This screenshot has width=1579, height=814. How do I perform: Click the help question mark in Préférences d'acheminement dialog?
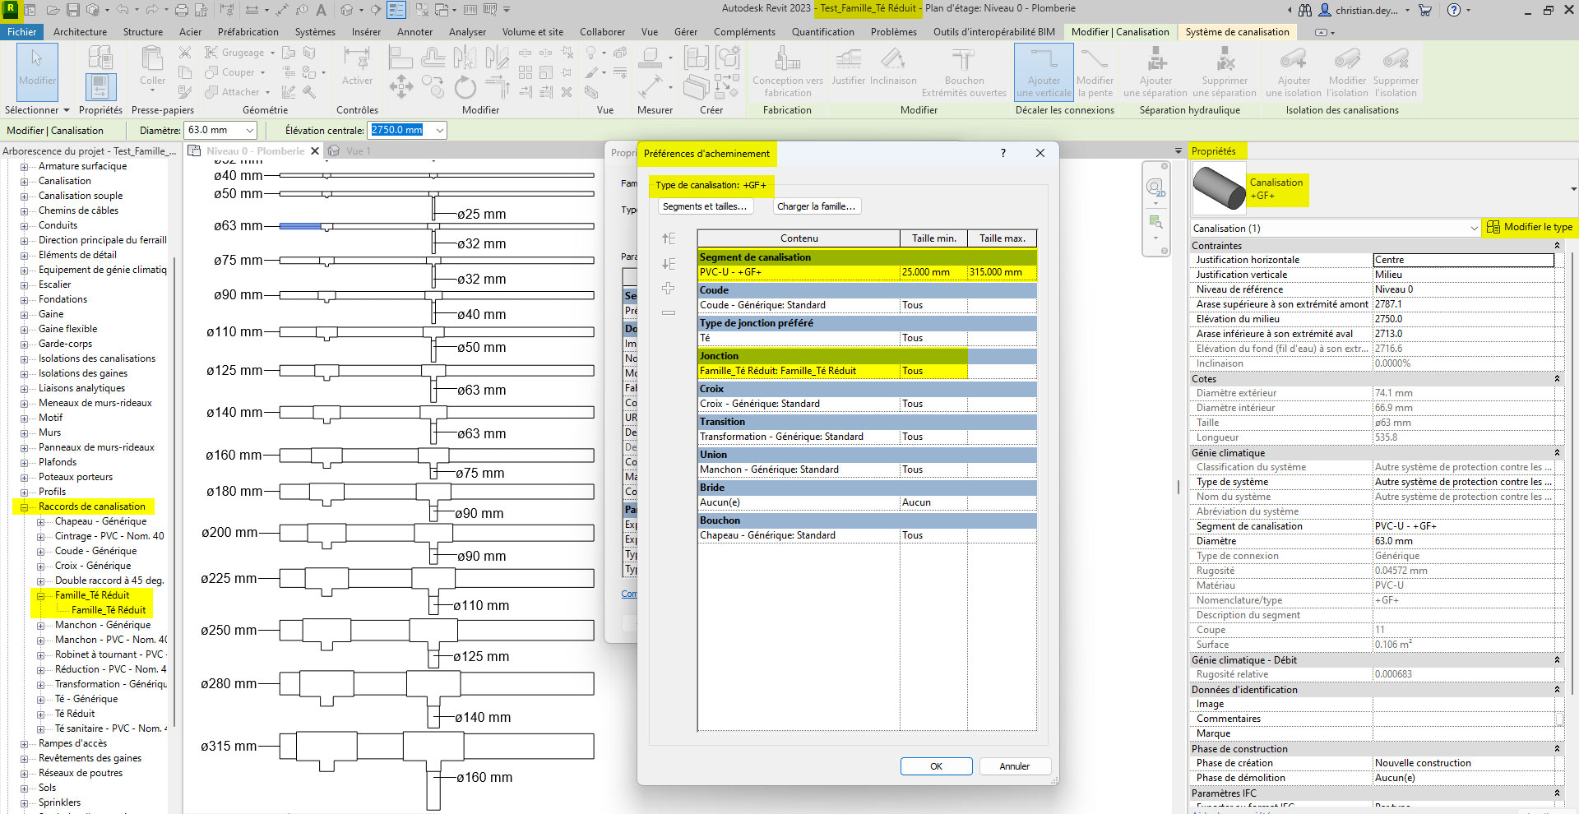click(1003, 153)
